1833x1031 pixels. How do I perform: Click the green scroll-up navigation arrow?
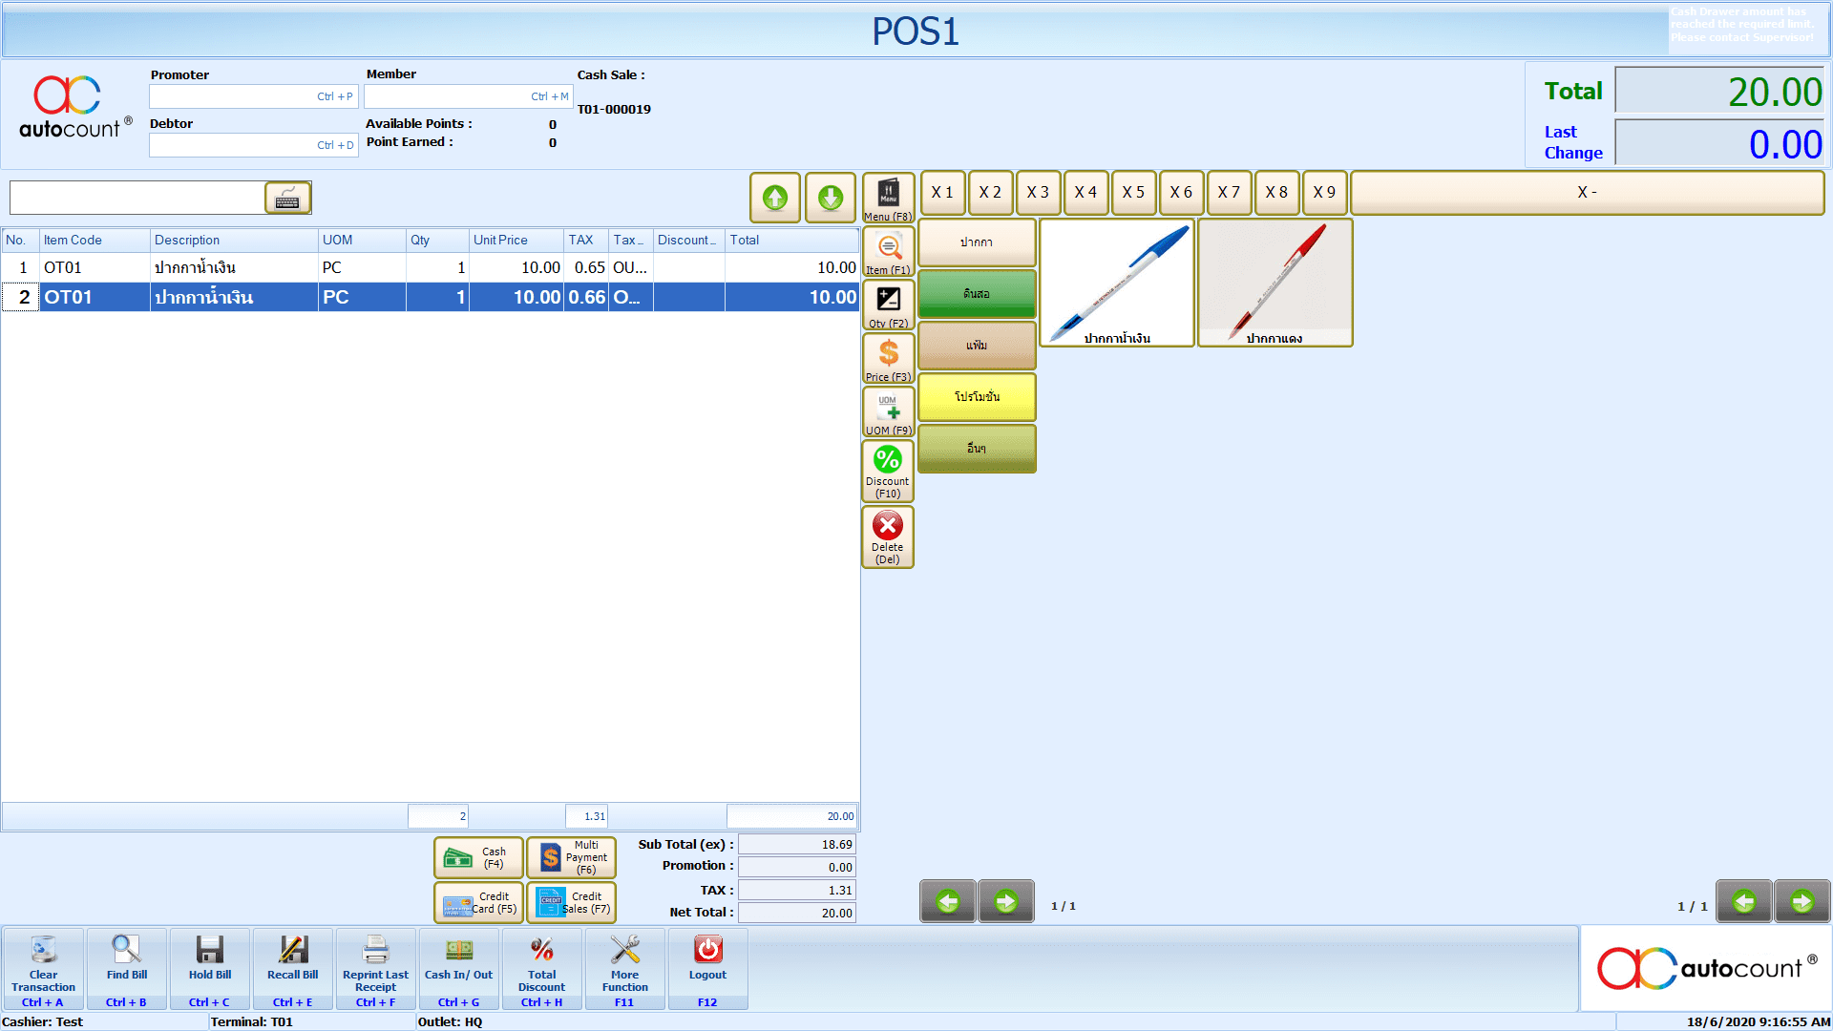774,195
